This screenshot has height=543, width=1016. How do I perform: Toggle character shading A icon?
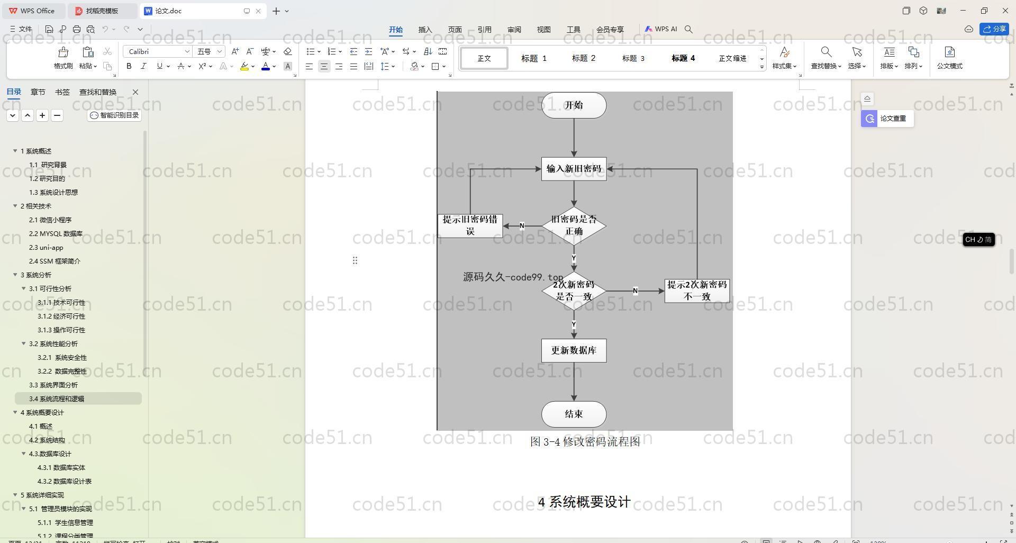288,66
